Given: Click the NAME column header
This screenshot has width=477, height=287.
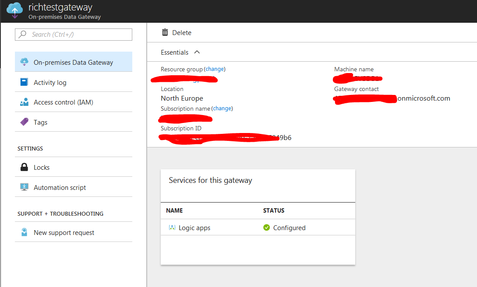Looking at the screenshot, I should (174, 210).
